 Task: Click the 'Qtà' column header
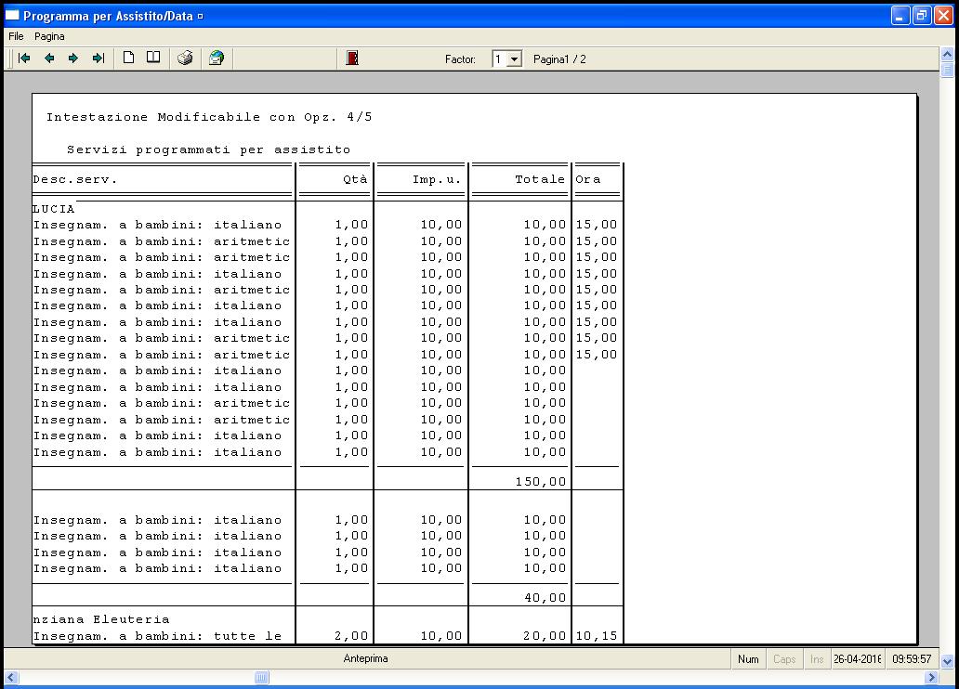tap(355, 180)
